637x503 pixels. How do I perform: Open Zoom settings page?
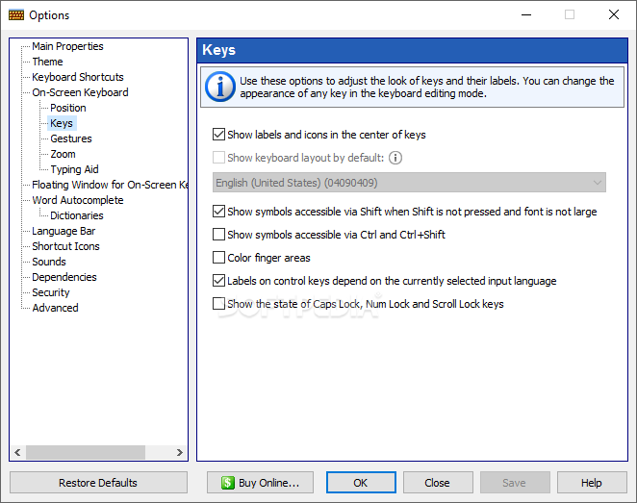tap(63, 154)
